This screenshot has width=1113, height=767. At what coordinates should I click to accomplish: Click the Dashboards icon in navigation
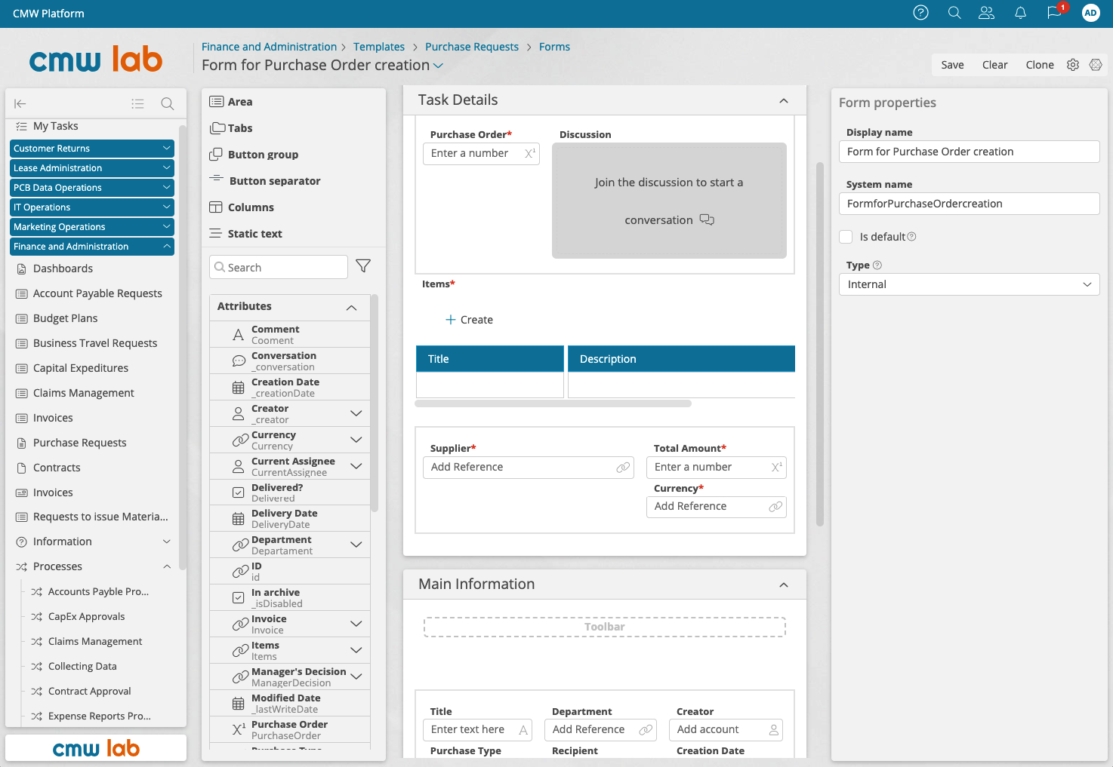pos(21,268)
